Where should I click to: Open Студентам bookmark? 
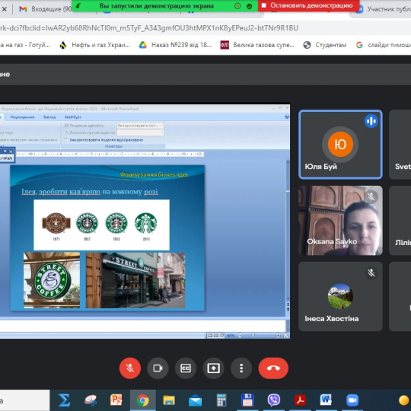tap(325, 45)
